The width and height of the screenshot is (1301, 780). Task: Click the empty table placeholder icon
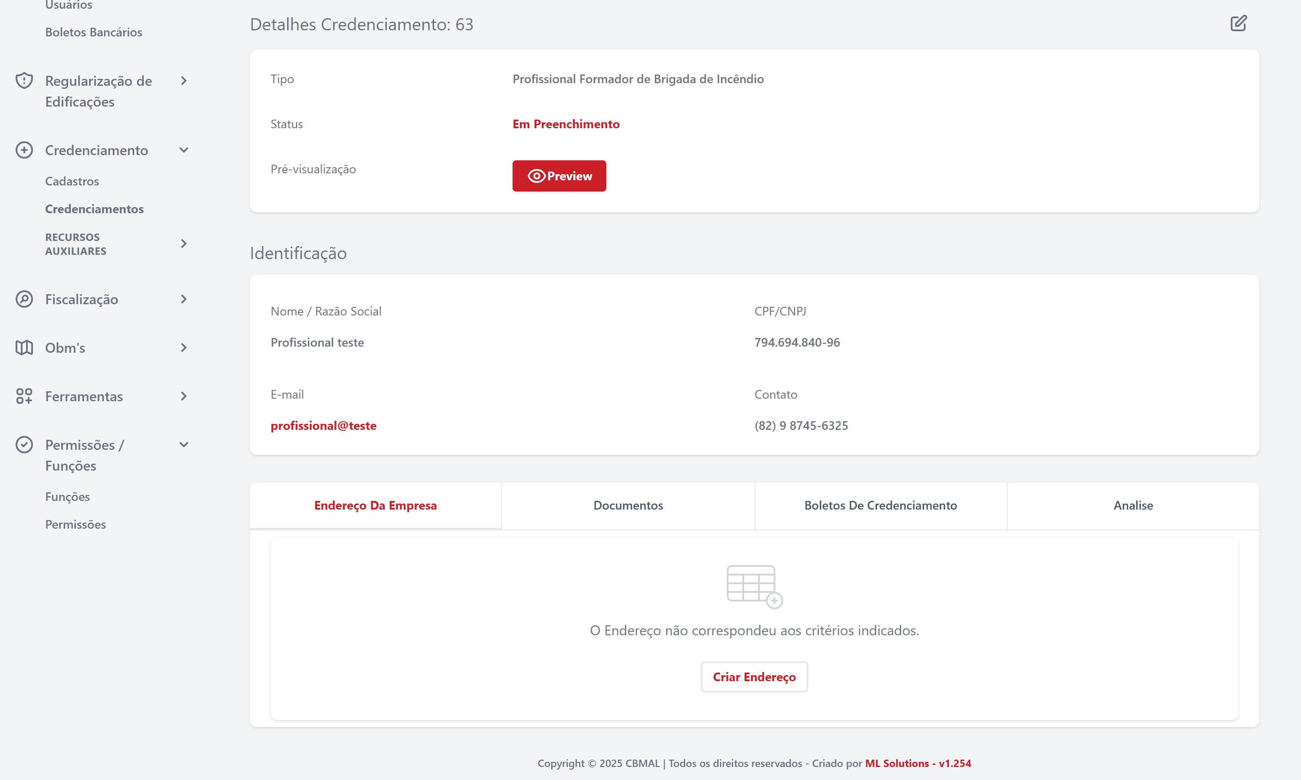pyautogui.click(x=754, y=587)
